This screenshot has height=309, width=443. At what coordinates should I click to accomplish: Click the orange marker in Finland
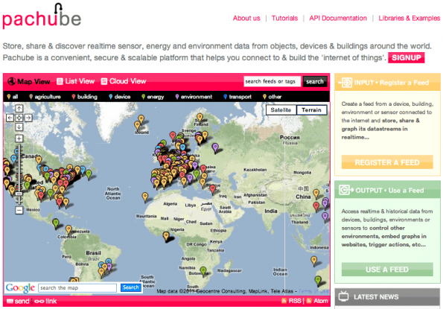pos(200,118)
